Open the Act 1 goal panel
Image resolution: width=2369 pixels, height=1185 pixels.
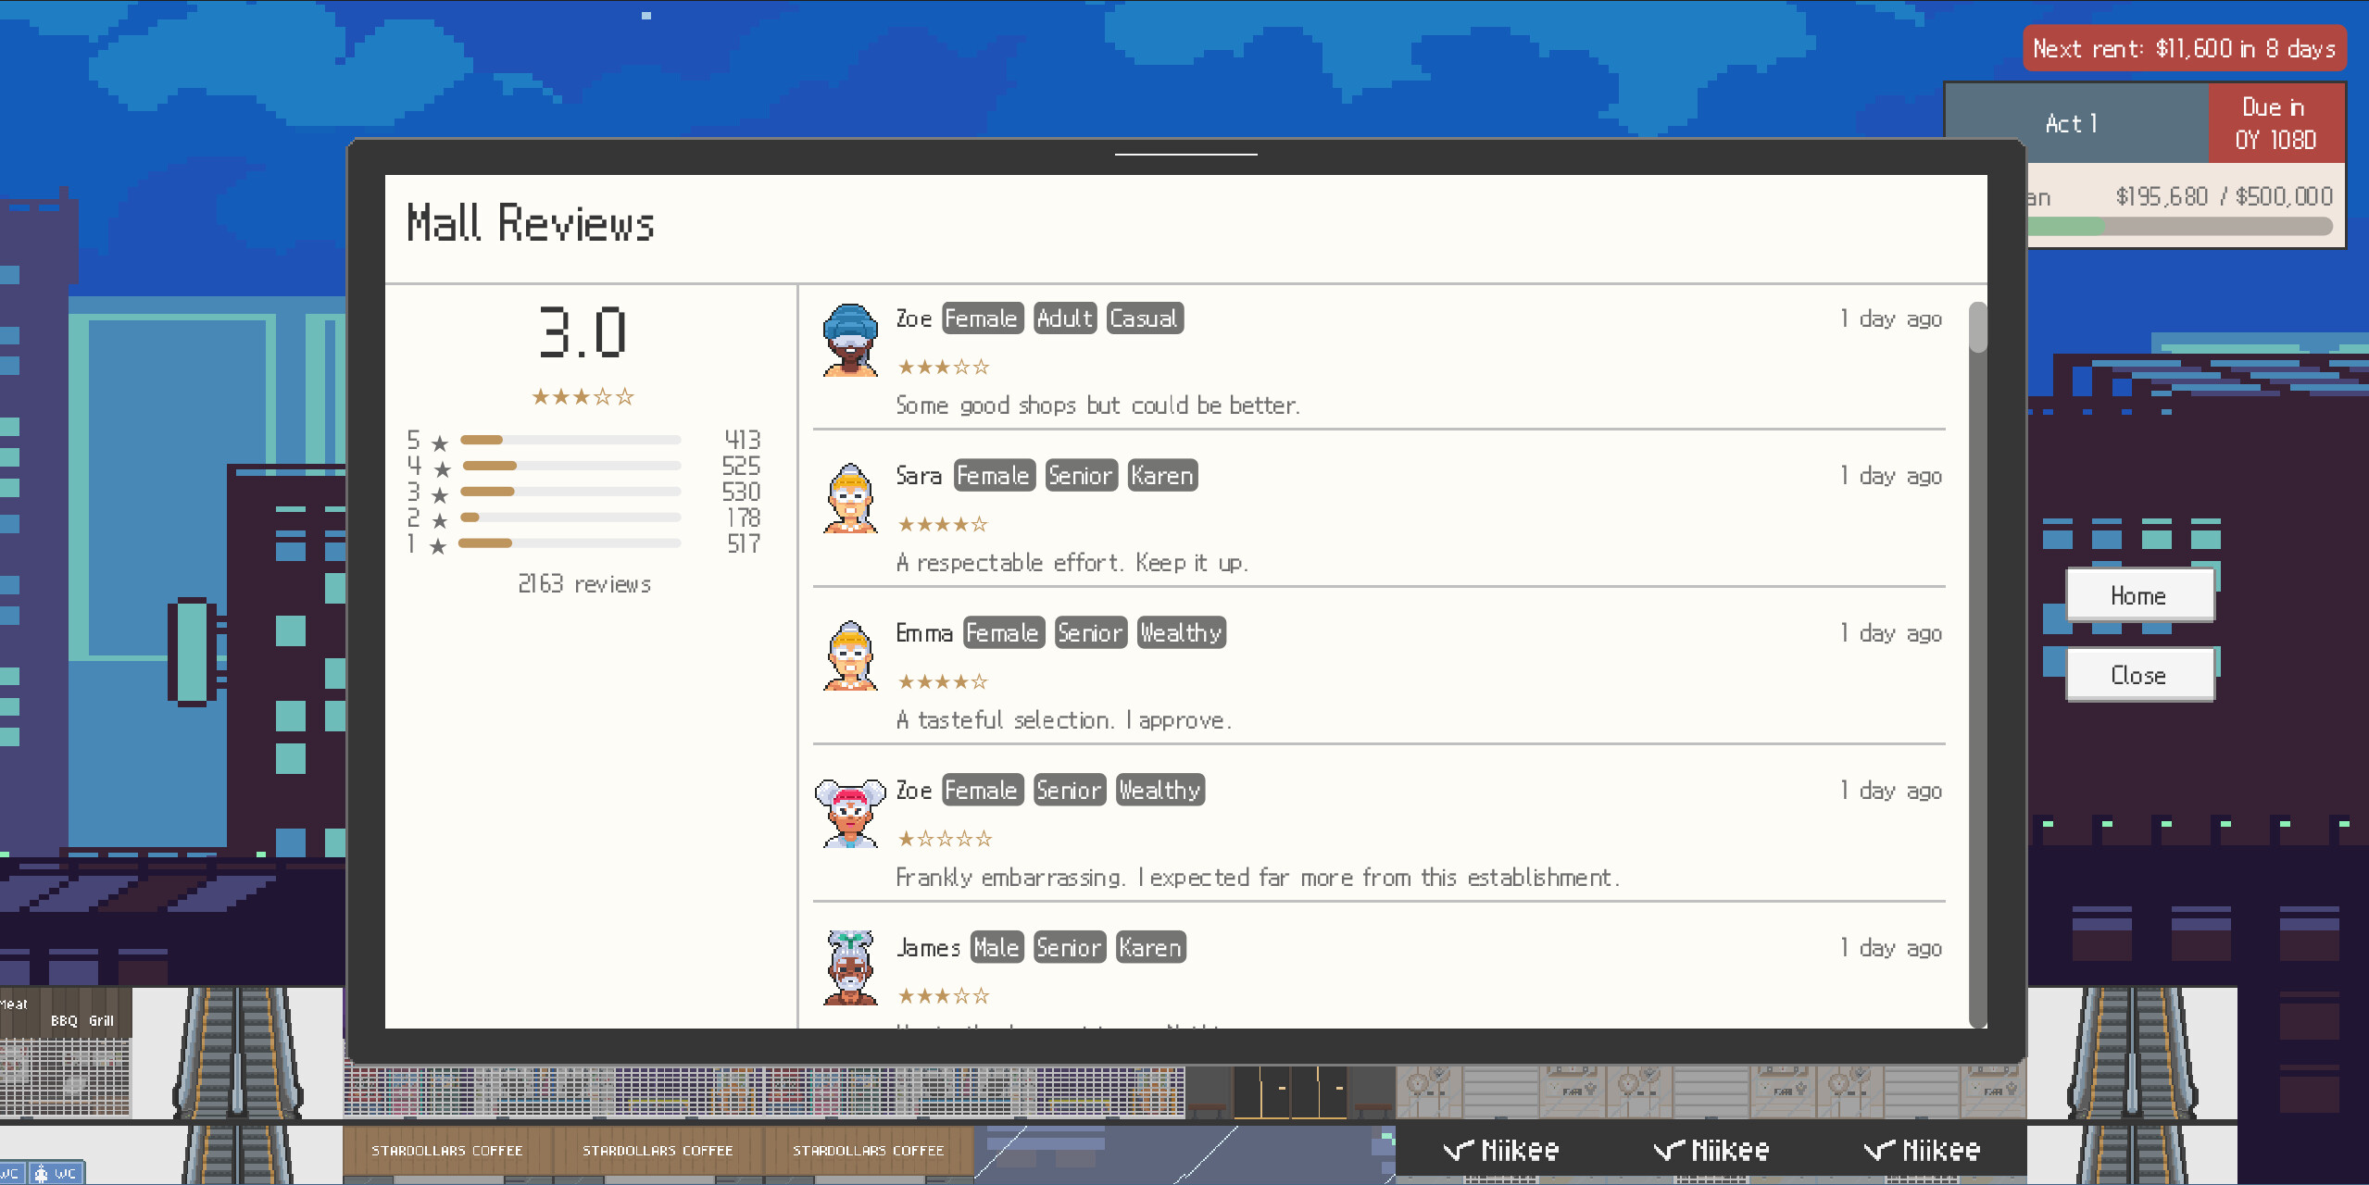tap(2076, 123)
